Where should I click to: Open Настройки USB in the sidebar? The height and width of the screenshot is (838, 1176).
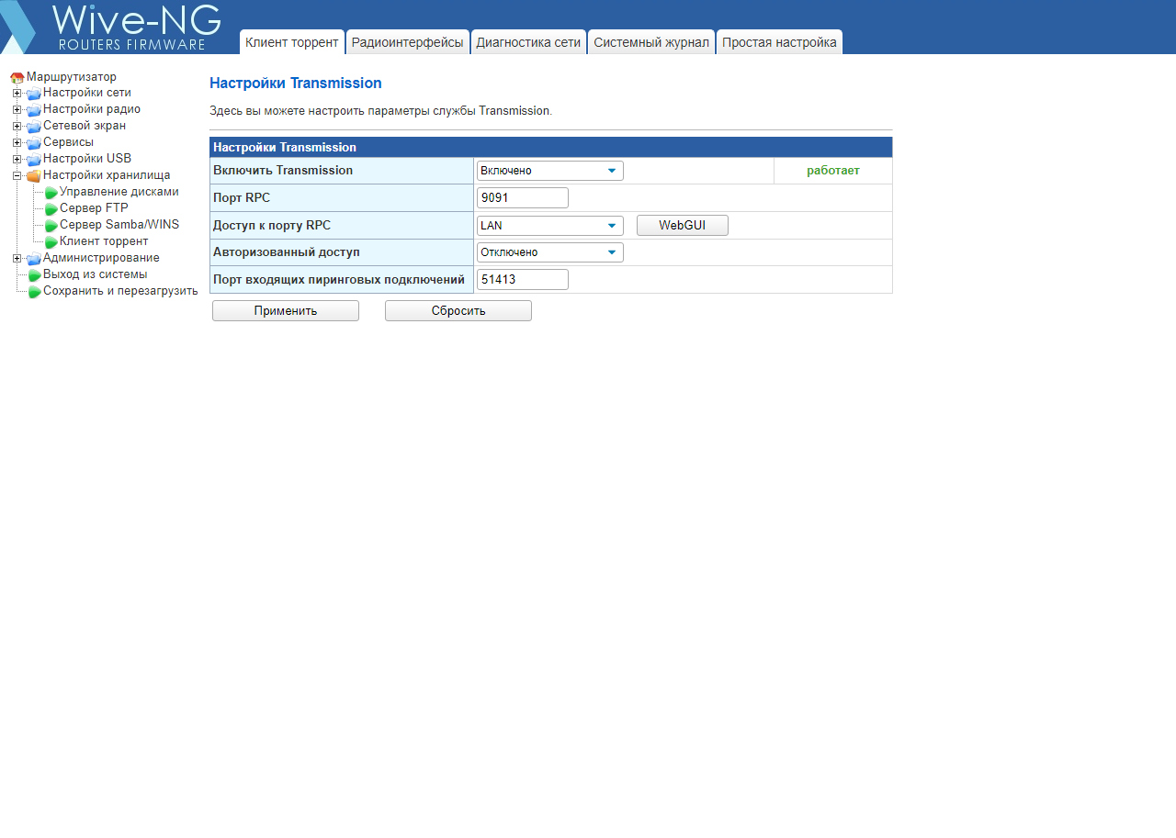point(87,159)
